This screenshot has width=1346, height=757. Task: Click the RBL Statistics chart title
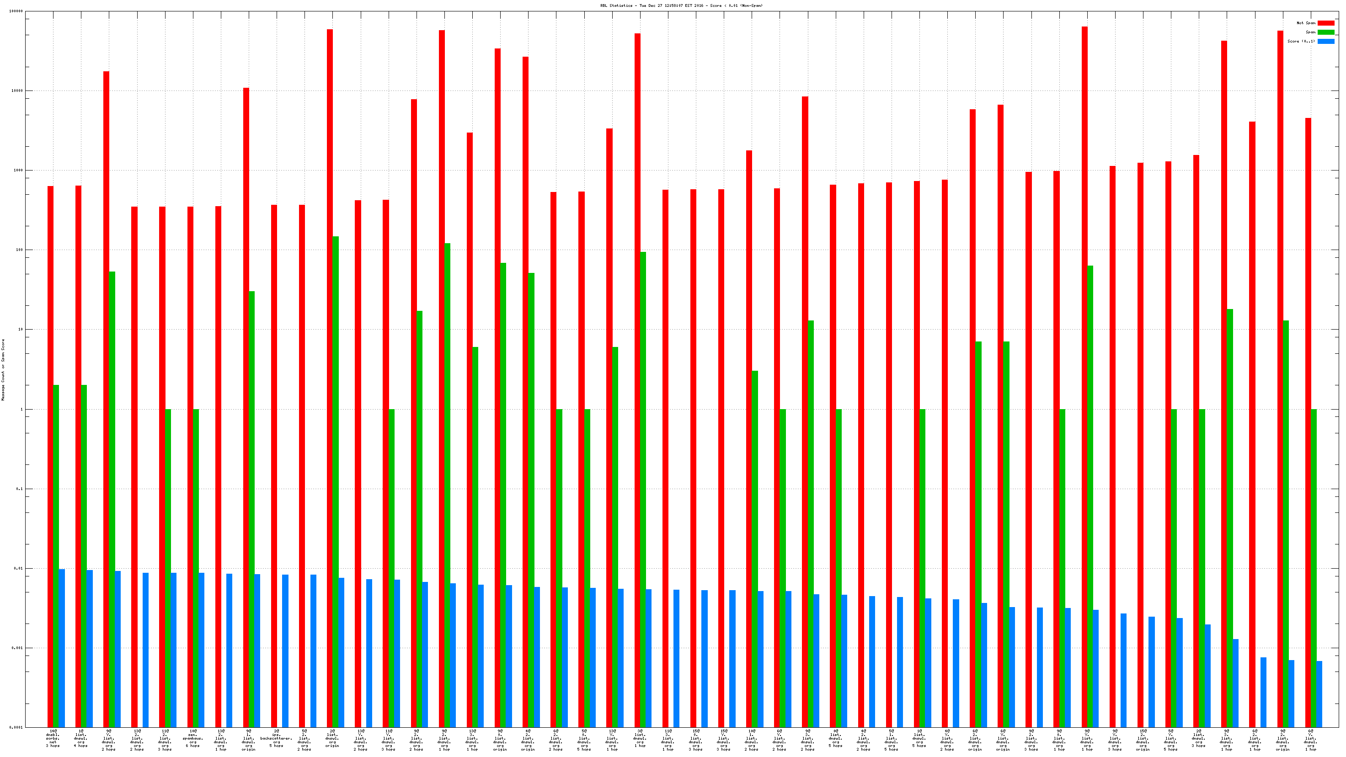point(681,6)
